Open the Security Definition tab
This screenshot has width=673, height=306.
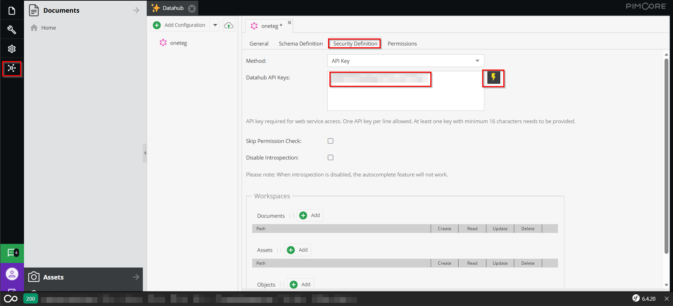click(355, 44)
